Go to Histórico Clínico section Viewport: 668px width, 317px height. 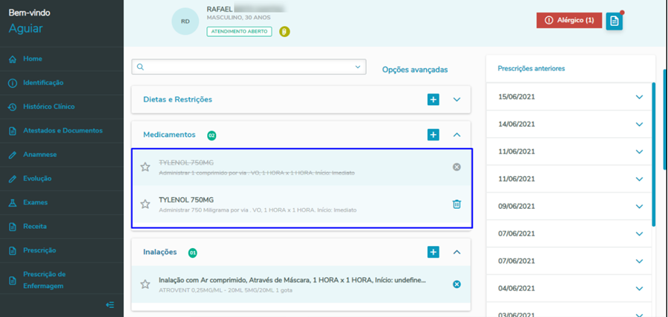click(x=62, y=107)
